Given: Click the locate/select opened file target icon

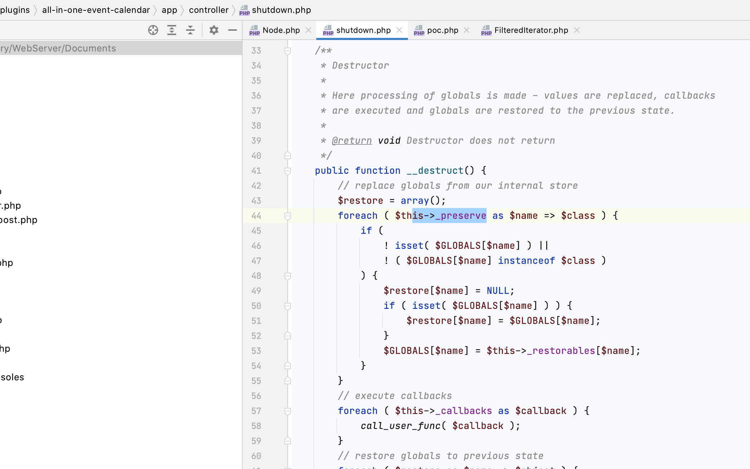Looking at the screenshot, I should pos(153,30).
